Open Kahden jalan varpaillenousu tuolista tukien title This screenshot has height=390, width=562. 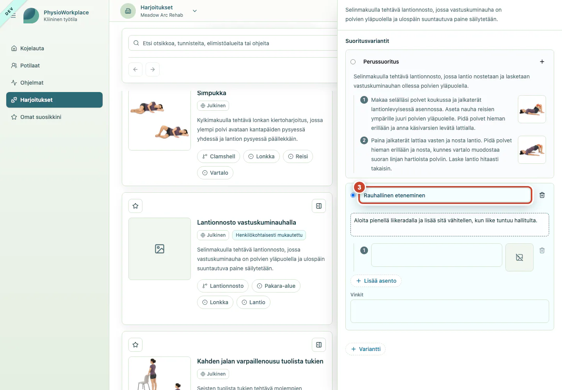point(260,361)
